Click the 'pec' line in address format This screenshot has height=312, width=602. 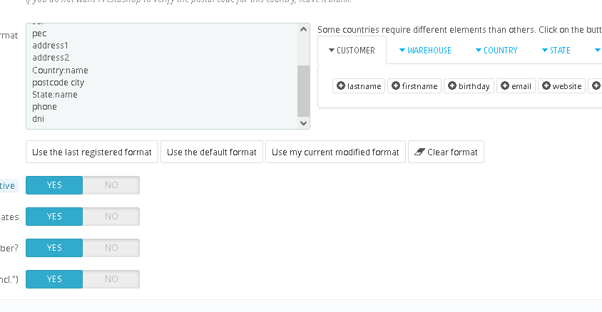point(39,33)
